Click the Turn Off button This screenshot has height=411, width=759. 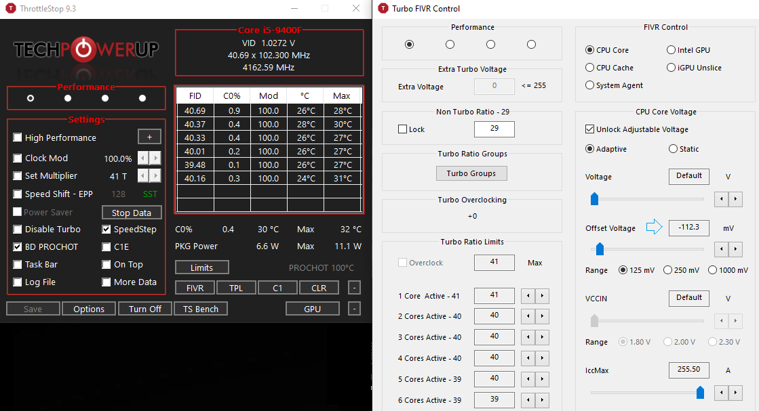[x=145, y=309]
